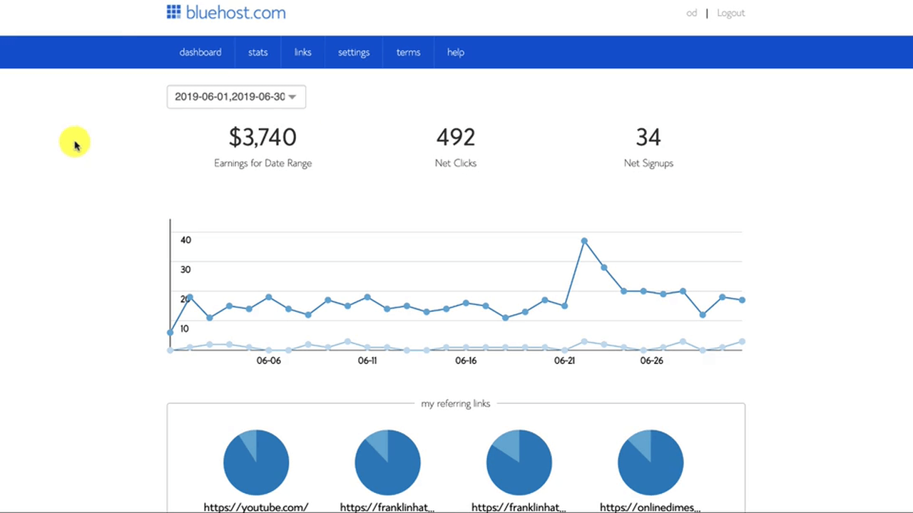This screenshot has height=513, width=913.
Task: Go to the links tab
Action: (x=303, y=52)
